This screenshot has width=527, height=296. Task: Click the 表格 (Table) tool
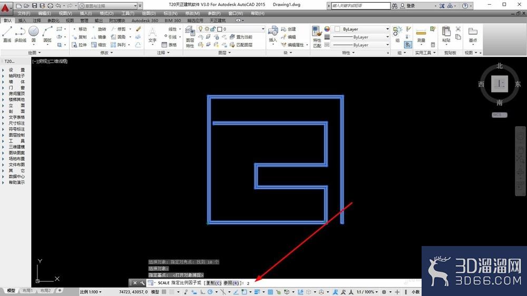[x=169, y=45]
